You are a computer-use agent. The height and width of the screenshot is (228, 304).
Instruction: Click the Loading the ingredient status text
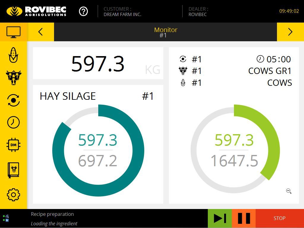tap(54, 224)
